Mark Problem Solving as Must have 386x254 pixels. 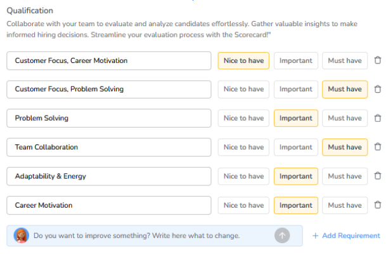(345, 118)
